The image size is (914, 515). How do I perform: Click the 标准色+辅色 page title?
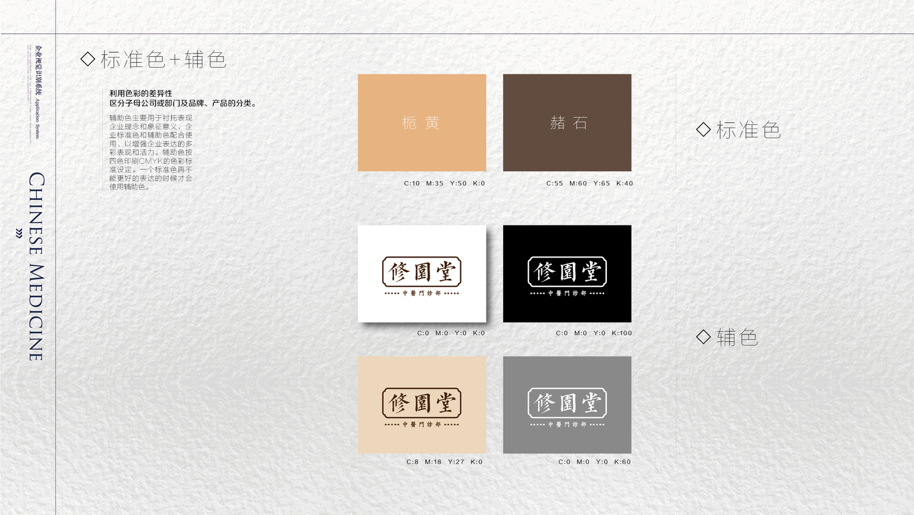click(x=163, y=59)
